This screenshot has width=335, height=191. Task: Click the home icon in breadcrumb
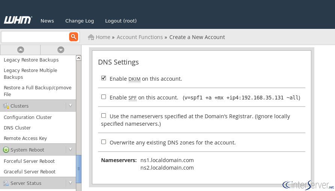[91, 37]
